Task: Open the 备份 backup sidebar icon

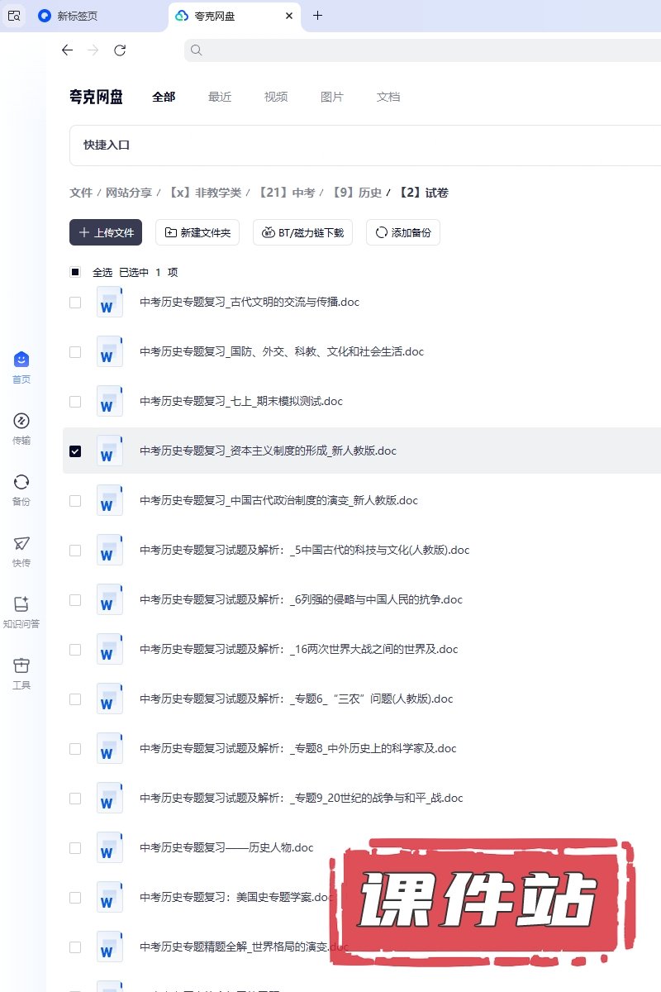Action: click(21, 482)
